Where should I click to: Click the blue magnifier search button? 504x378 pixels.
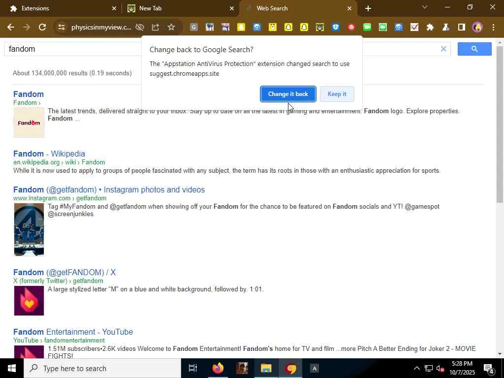pos(474,49)
